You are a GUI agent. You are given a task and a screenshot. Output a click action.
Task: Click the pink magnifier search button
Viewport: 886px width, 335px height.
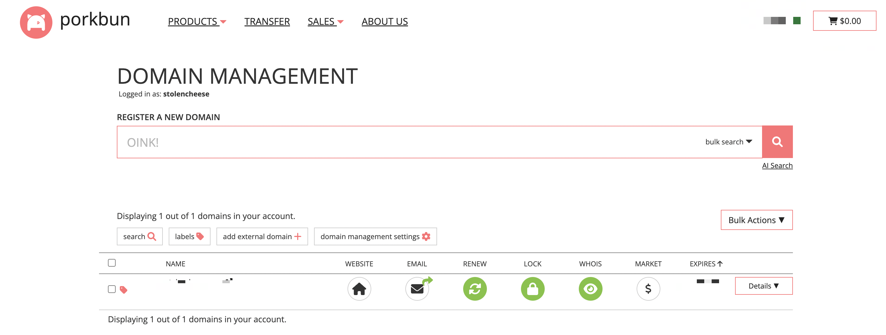click(x=777, y=142)
